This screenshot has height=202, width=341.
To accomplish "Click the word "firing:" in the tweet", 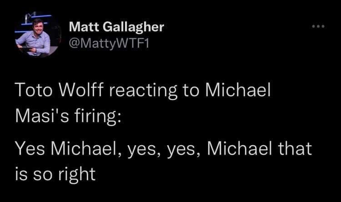I will (x=98, y=116).
